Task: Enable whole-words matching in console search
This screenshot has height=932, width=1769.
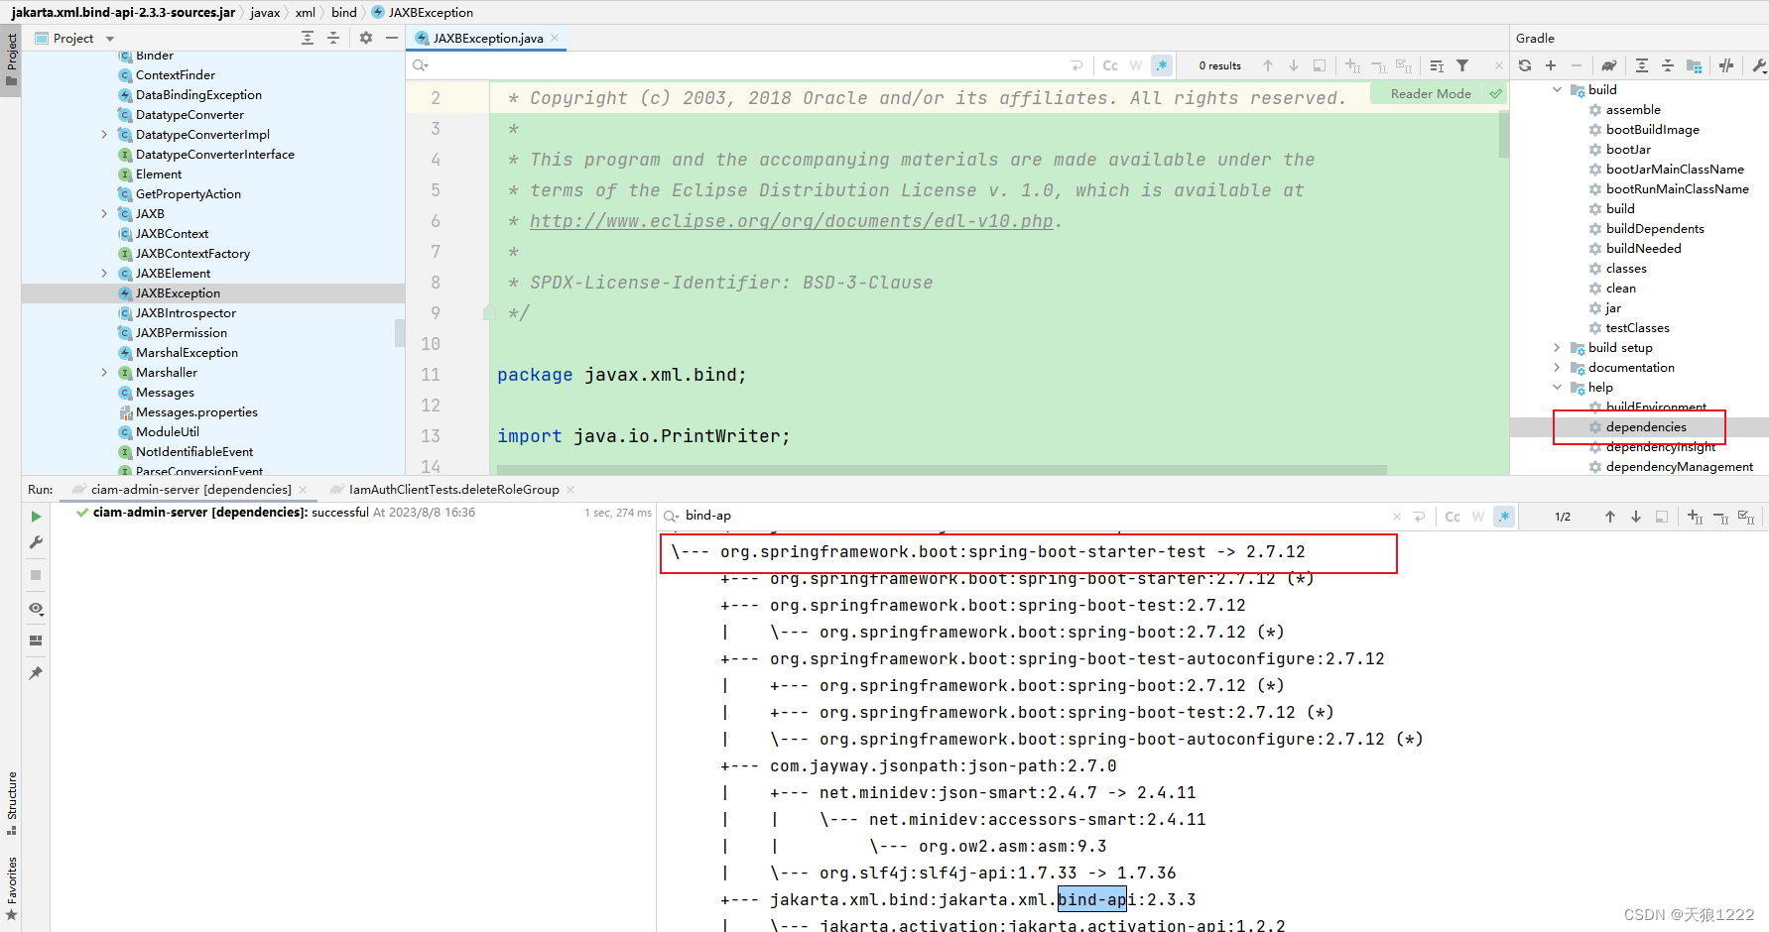Action: coord(1478,516)
